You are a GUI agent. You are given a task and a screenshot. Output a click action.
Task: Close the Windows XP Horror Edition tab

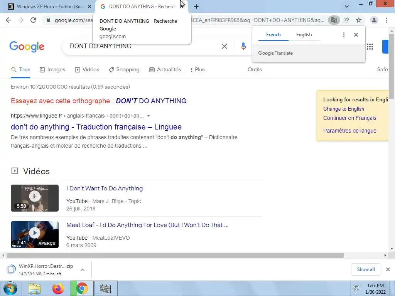pyautogui.click(x=89, y=7)
